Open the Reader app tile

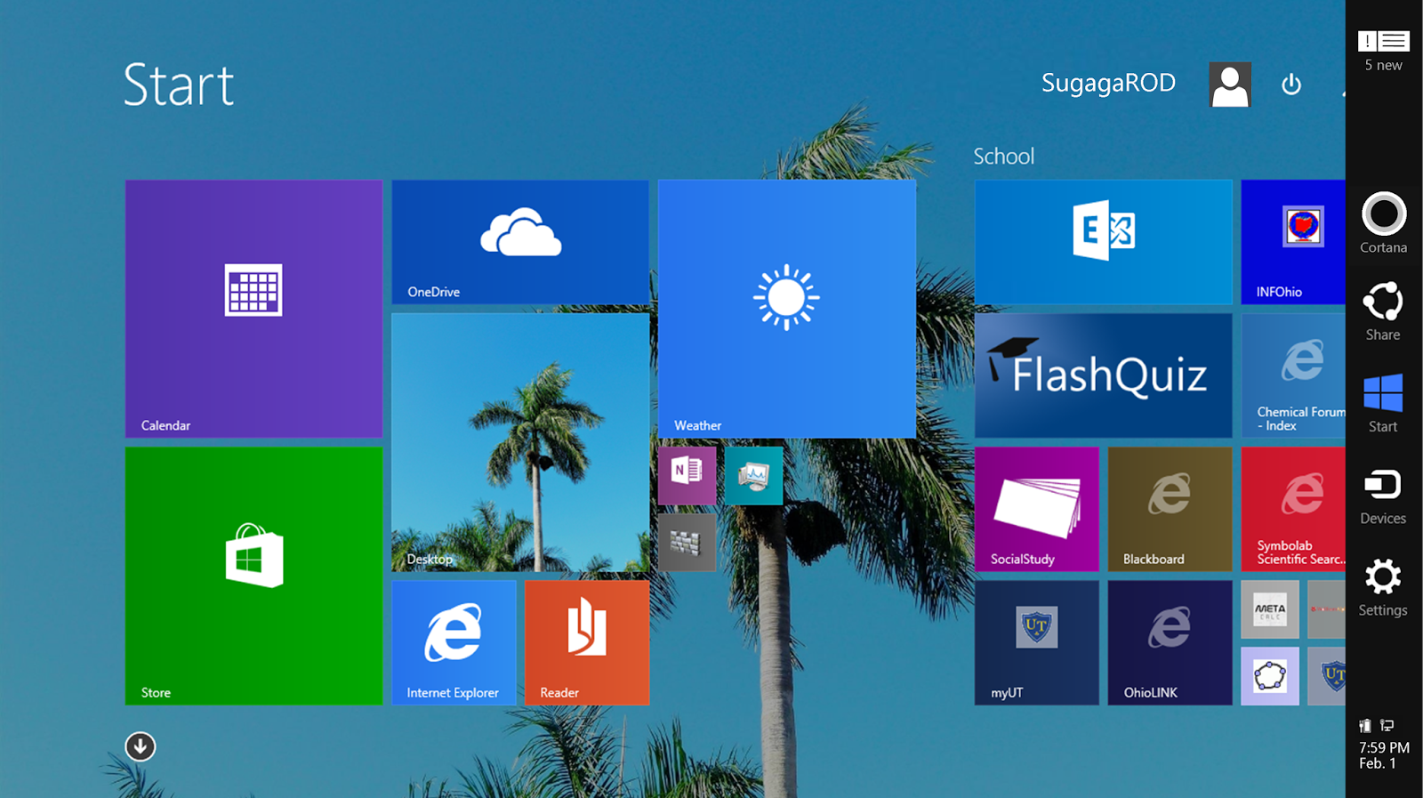coord(587,642)
